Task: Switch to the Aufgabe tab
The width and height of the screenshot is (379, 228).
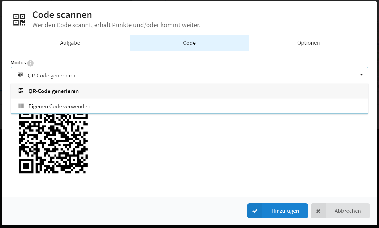Action: click(x=70, y=43)
